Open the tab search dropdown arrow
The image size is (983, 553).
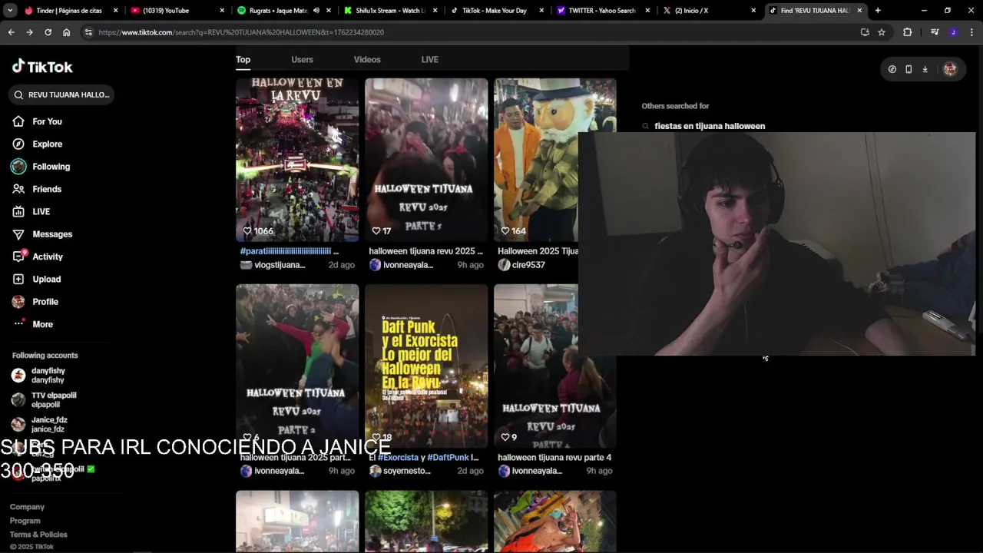[10, 11]
